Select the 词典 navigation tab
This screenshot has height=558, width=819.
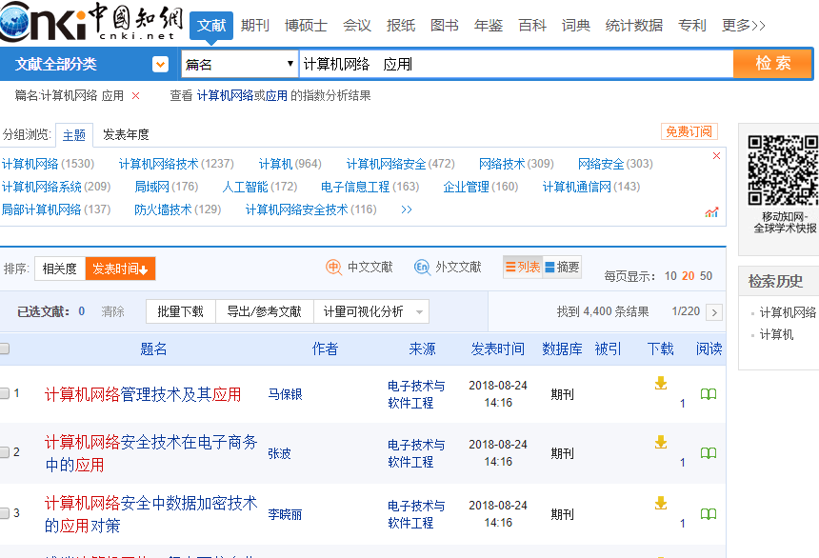(575, 25)
